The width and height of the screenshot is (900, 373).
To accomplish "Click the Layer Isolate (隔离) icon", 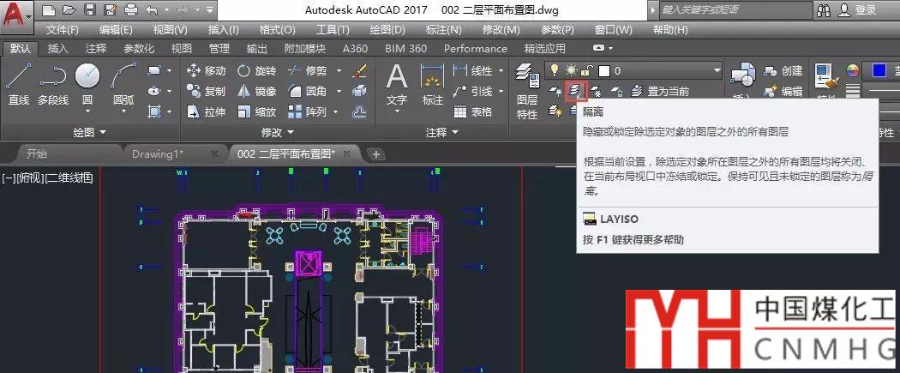I will click(x=576, y=91).
